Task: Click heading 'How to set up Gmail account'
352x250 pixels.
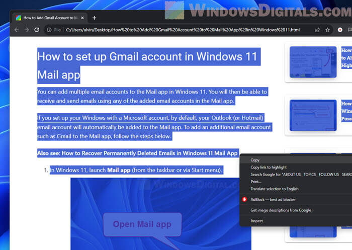Action: (149, 65)
